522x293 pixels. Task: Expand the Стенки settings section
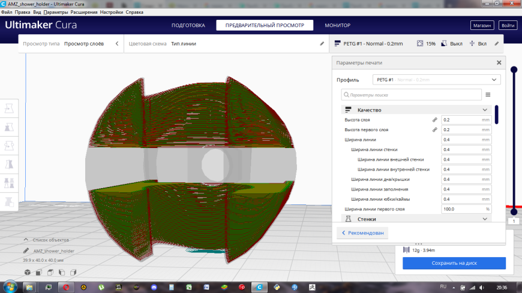[x=416, y=219]
